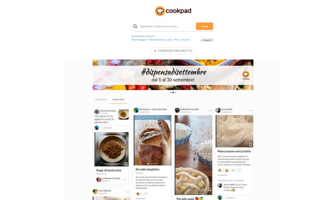The height and width of the screenshot is (200, 333).
Task: Select the I tuoi amici tab
Action: click(x=118, y=100)
